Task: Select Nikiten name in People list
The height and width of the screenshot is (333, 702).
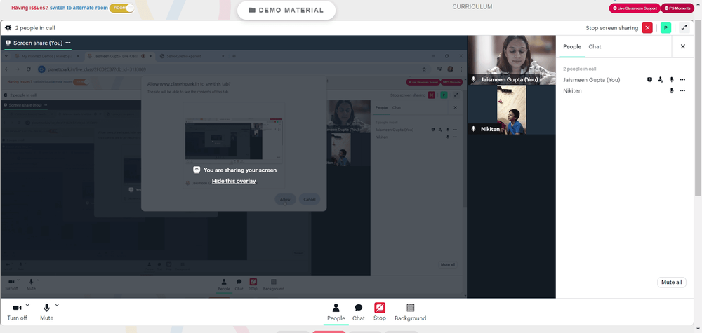Action: click(x=572, y=90)
